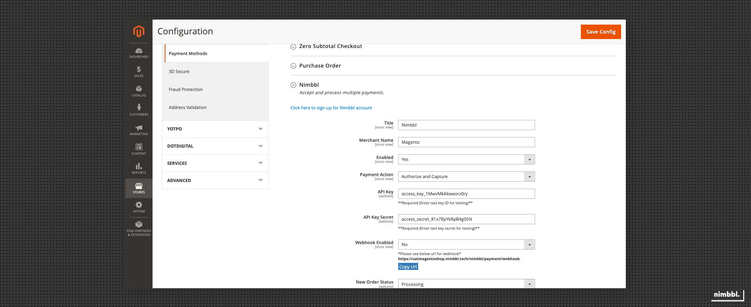This screenshot has height=307, width=751.
Task: Click the Save Config button
Action: tap(601, 32)
